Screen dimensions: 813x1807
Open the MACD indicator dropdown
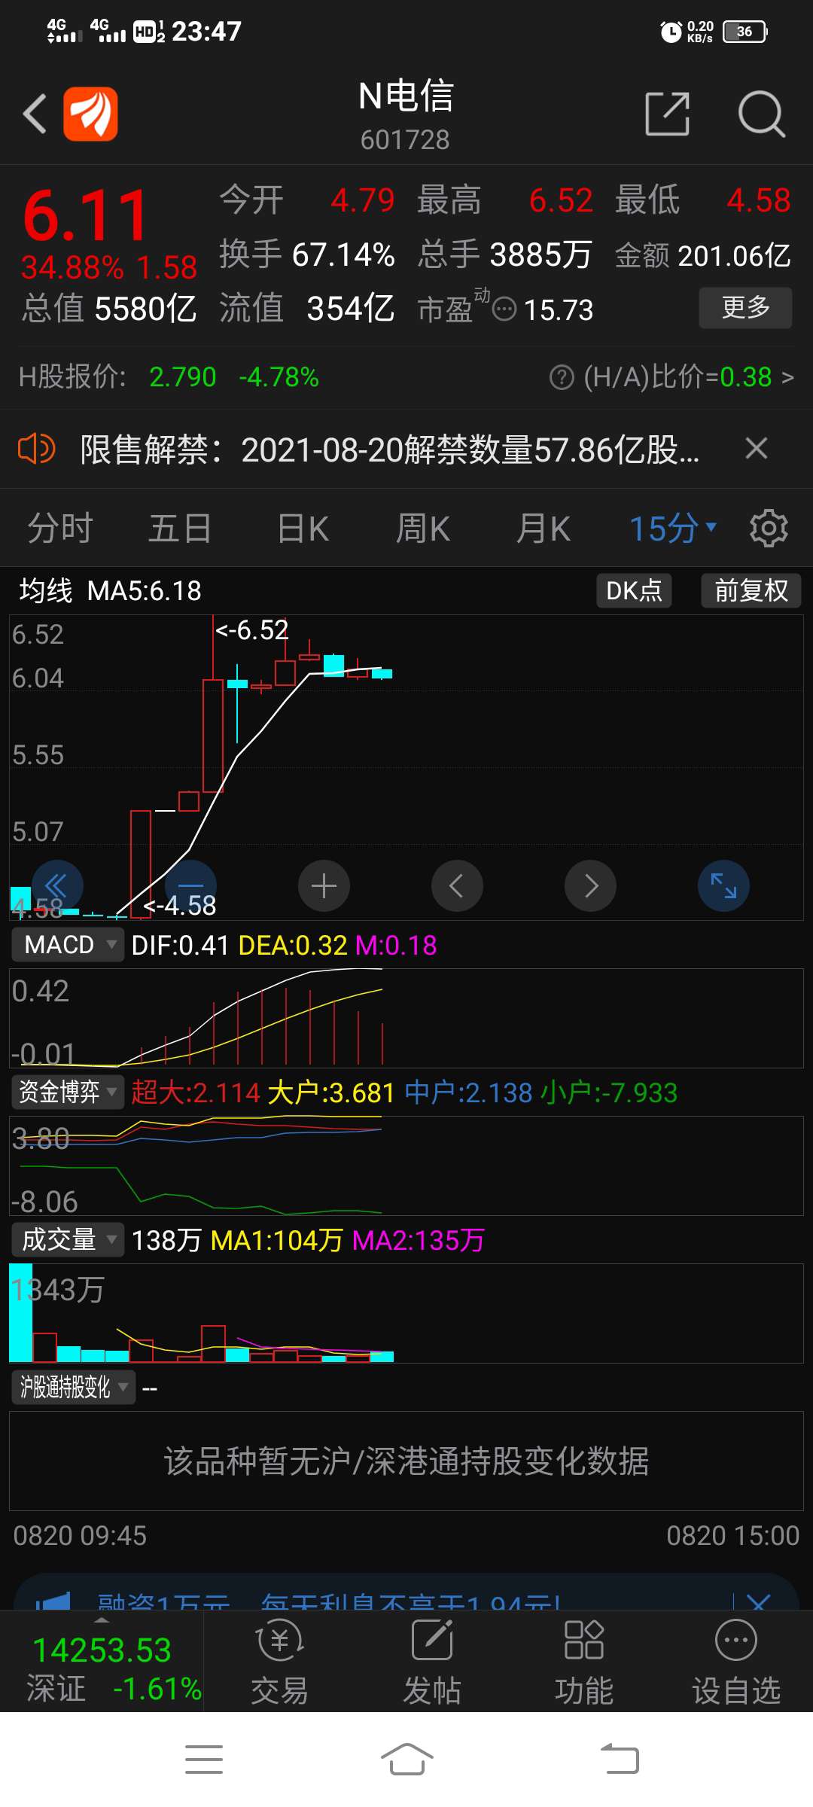[x=68, y=944]
